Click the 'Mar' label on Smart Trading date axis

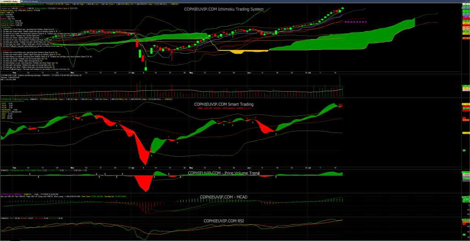(x=72, y=168)
